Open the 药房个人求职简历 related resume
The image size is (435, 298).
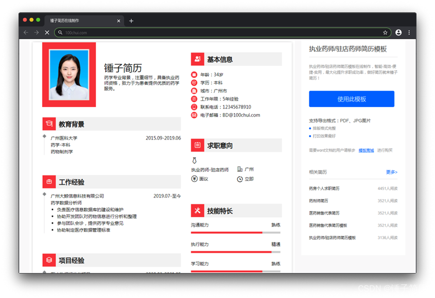click(324, 188)
